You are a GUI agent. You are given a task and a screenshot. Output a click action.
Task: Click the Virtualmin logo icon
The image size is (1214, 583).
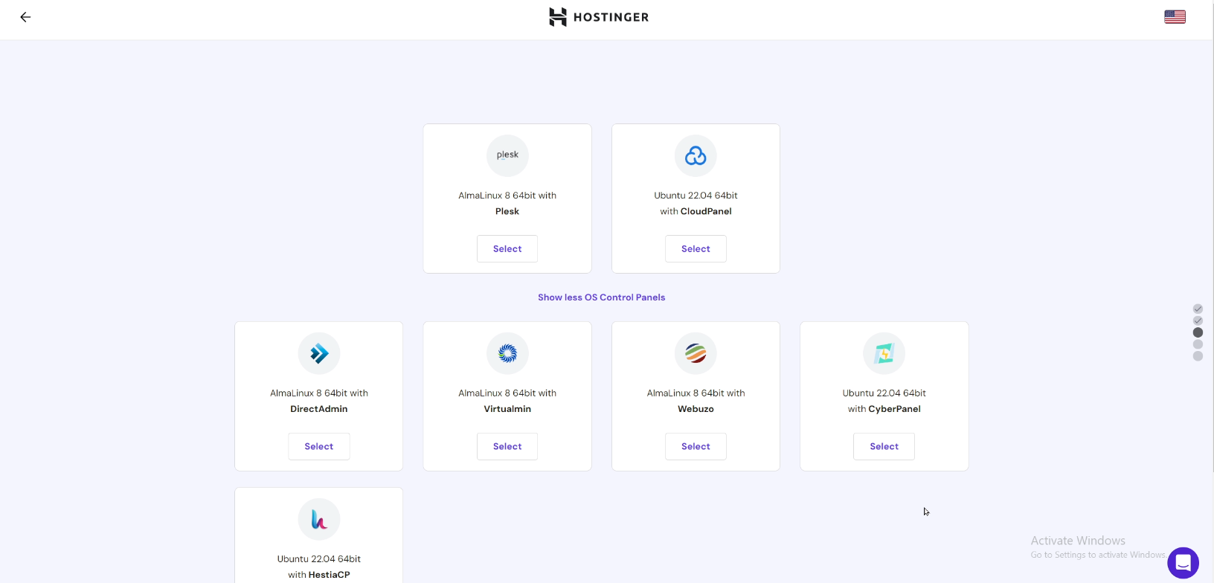pyautogui.click(x=507, y=353)
